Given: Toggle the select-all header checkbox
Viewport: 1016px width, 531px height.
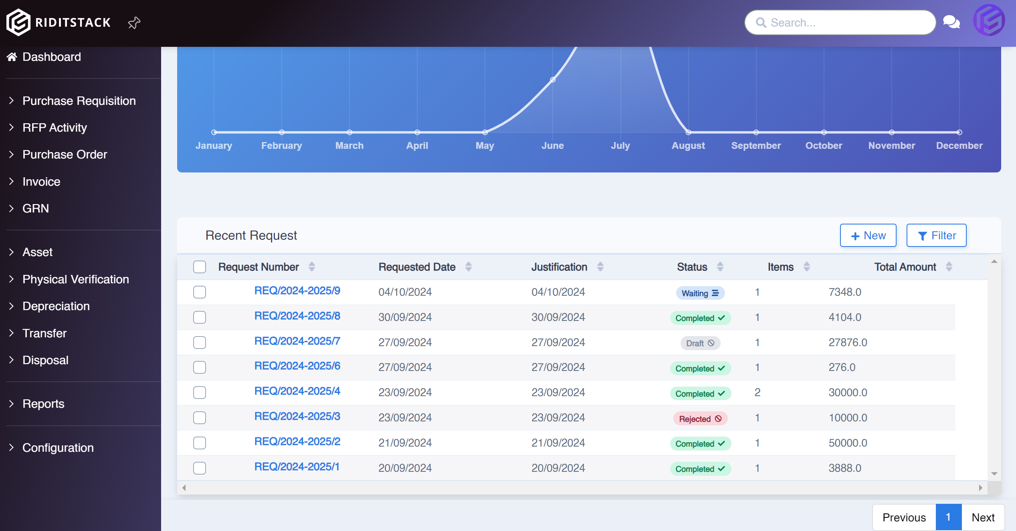Looking at the screenshot, I should pos(200,267).
